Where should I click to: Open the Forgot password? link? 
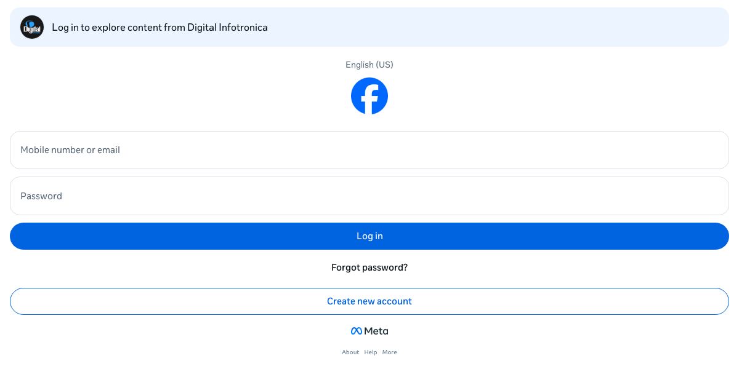click(369, 268)
